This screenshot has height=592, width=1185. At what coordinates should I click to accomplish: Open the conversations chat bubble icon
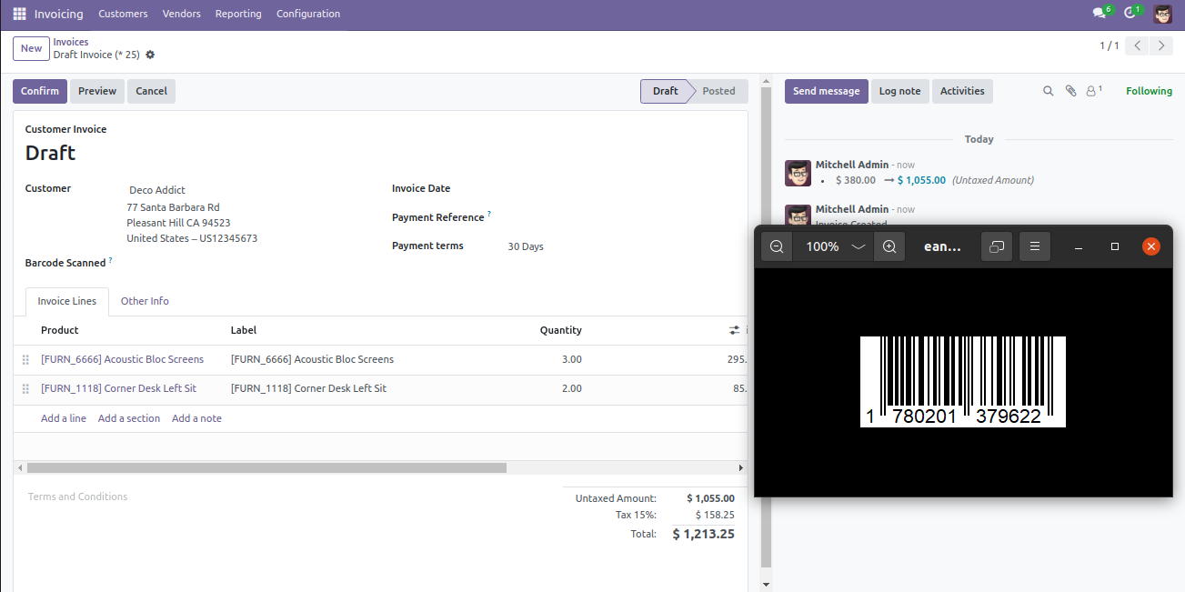pos(1100,14)
